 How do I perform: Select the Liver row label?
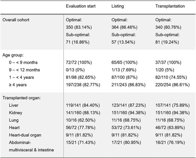(14, 105)
